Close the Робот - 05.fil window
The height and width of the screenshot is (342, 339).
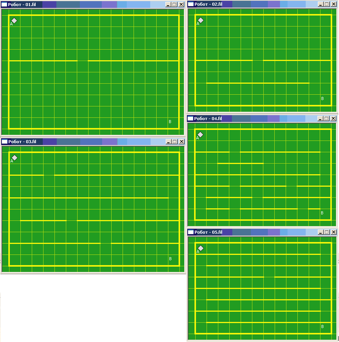tap(334, 232)
